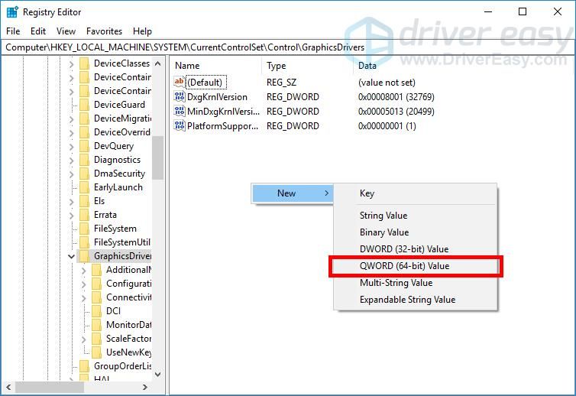The width and height of the screenshot is (576, 396).
Task: Select the DeviceGuard folder icon
Action: [x=84, y=105]
